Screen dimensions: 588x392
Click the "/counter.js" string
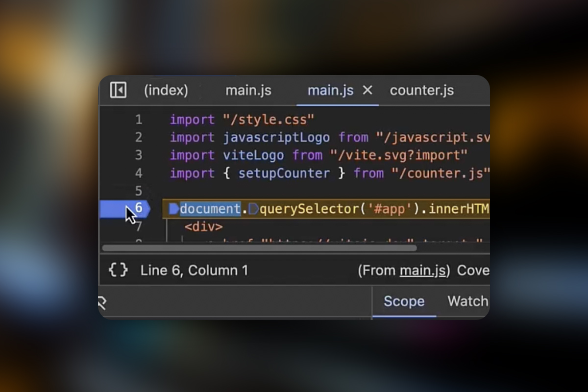[441, 173]
